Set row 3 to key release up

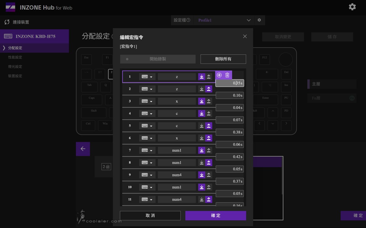click(209, 101)
